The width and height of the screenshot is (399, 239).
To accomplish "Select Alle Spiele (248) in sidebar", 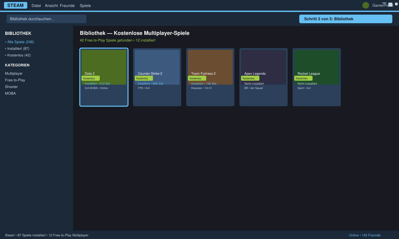I will click(20, 42).
